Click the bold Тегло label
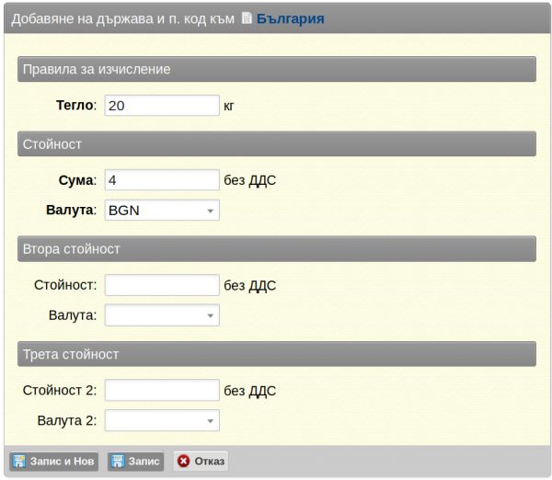Image resolution: width=552 pixels, height=480 pixels. click(x=76, y=106)
